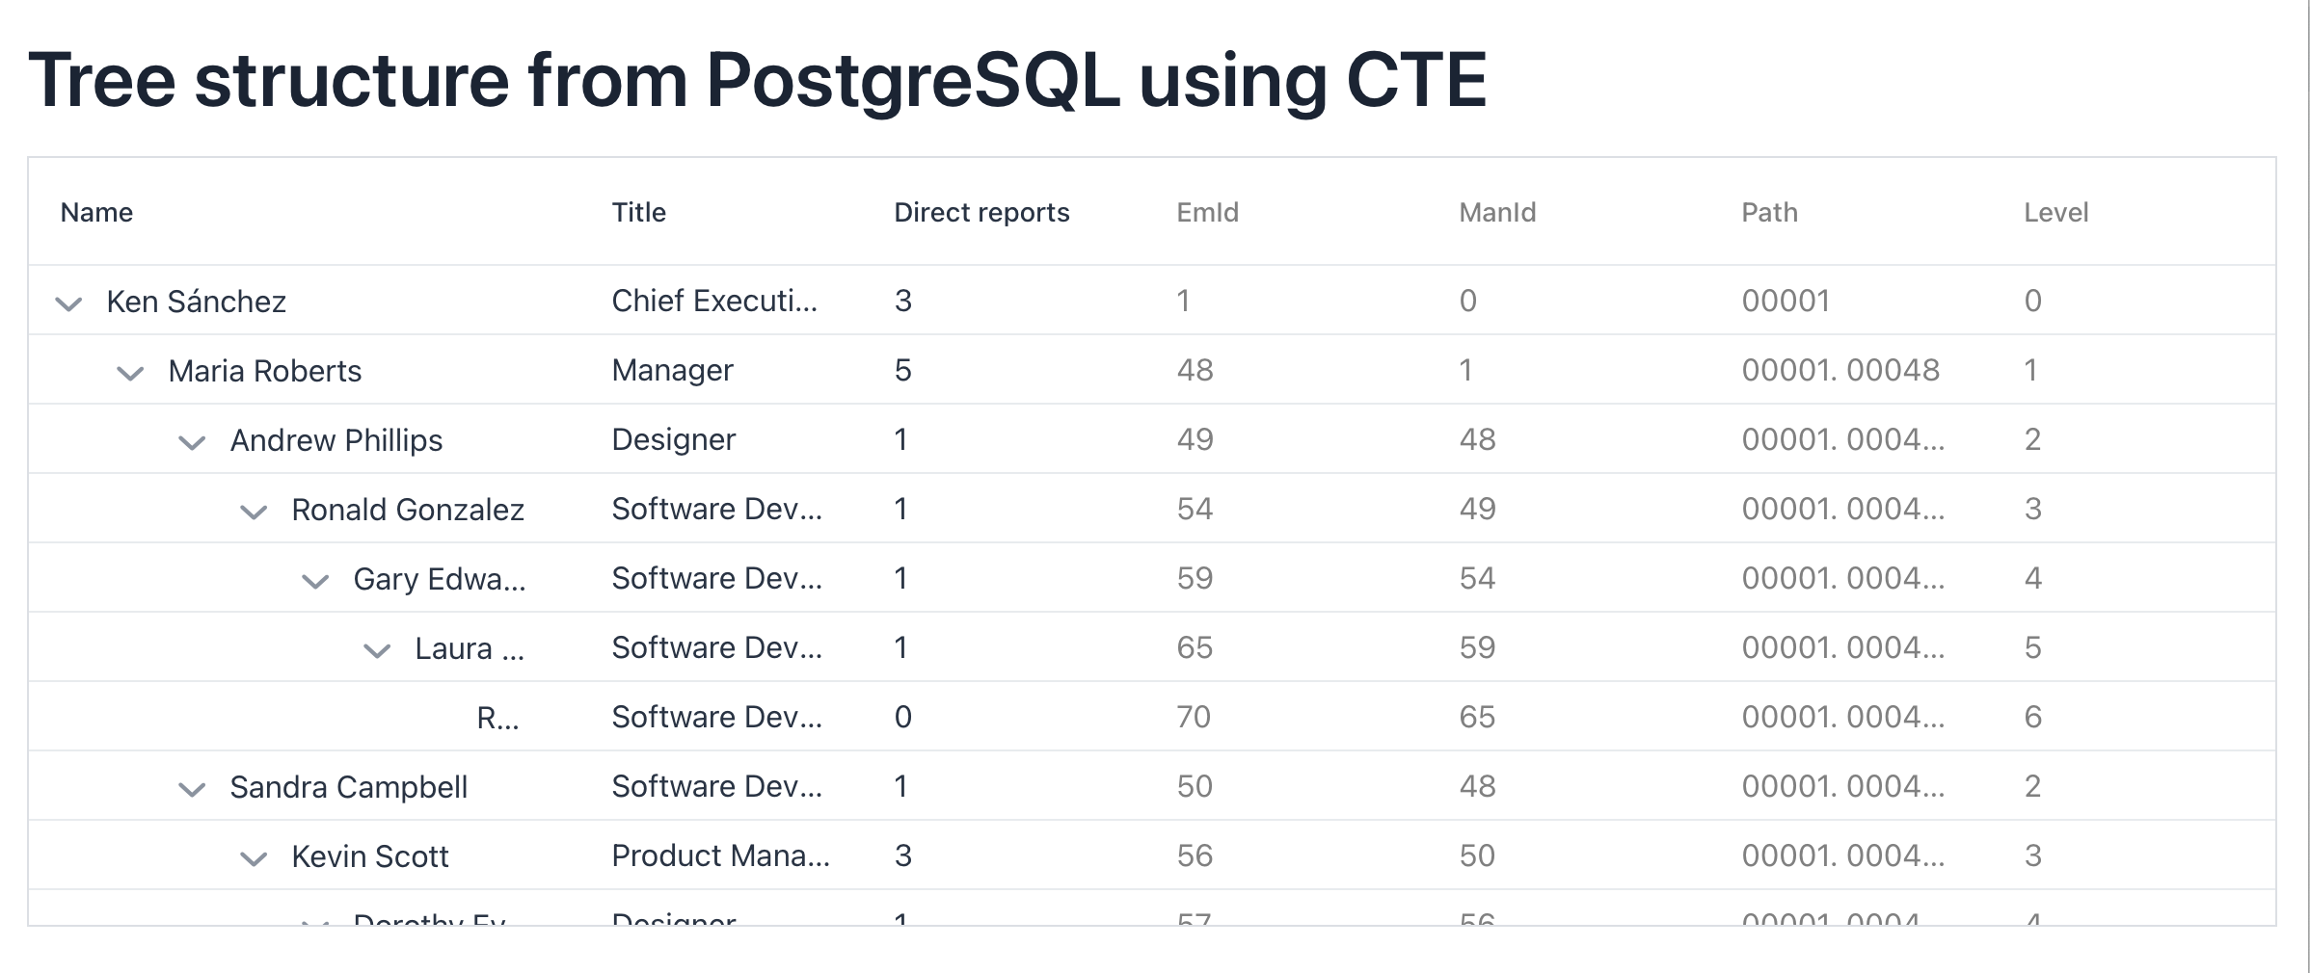
Task: Click the Title column header
Action: 638,212
